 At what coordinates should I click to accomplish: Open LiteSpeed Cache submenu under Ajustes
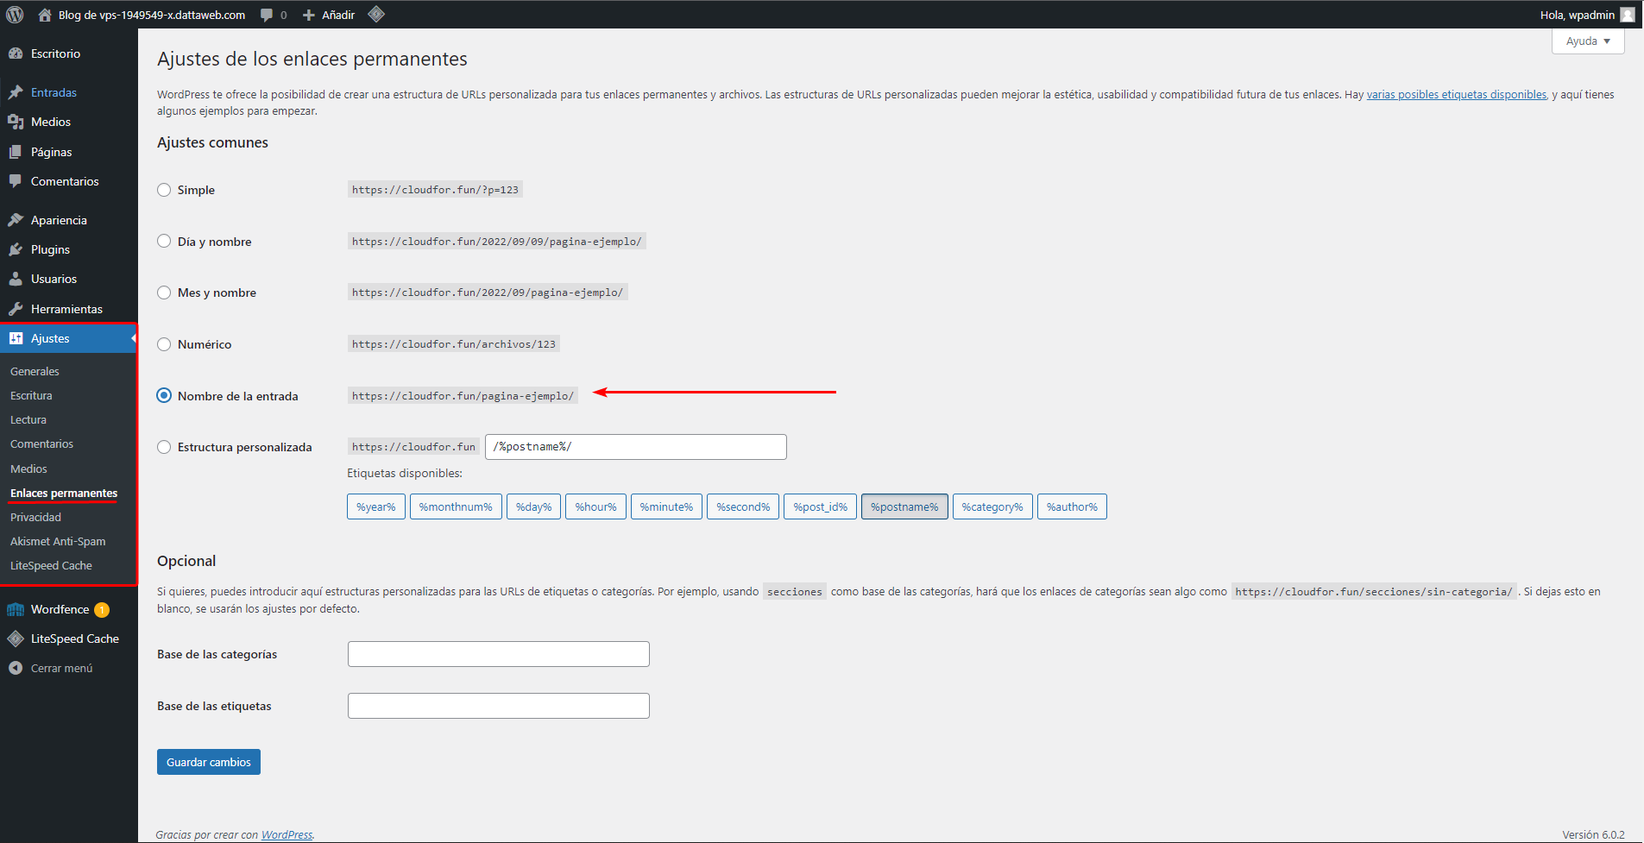pos(51,565)
